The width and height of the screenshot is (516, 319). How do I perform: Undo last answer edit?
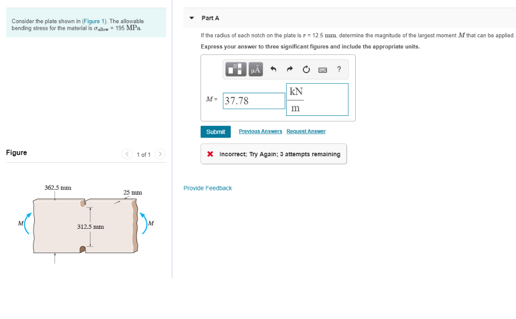(273, 69)
